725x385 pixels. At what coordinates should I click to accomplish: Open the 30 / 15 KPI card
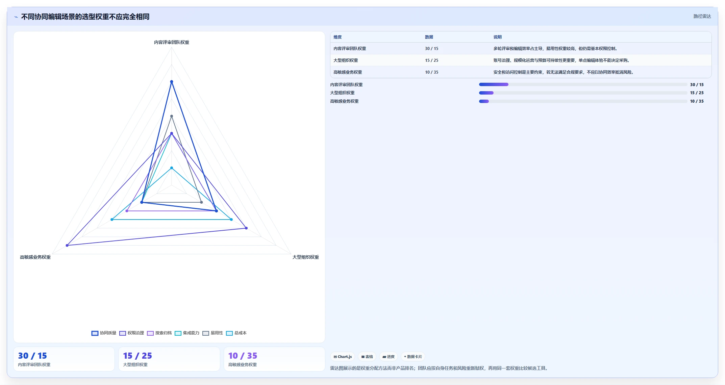click(x=64, y=359)
